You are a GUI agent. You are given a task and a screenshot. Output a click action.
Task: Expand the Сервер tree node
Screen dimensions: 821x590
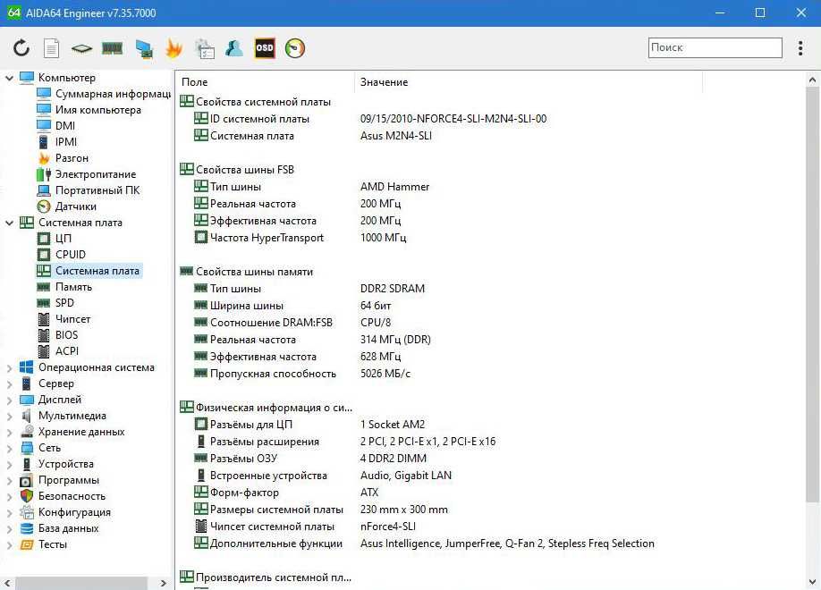[10, 384]
